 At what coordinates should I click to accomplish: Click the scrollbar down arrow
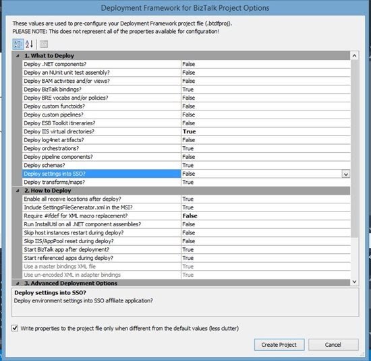[x=354, y=282]
